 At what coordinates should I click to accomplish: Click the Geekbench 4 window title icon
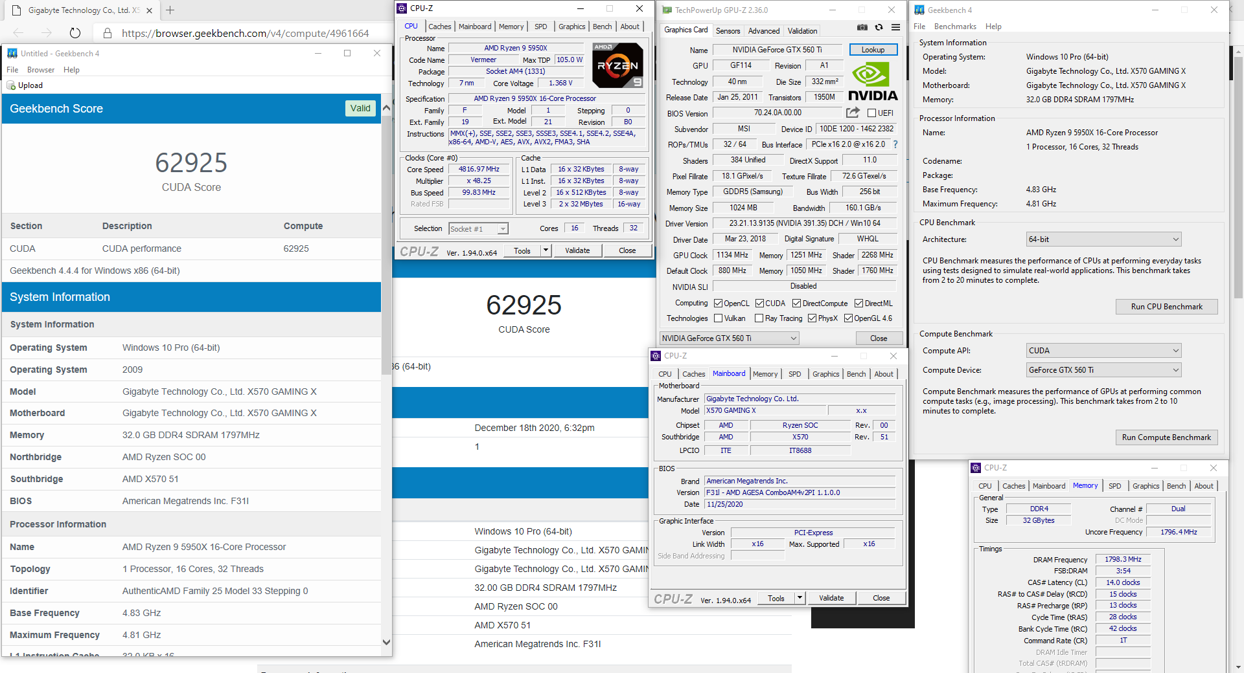[919, 10]
